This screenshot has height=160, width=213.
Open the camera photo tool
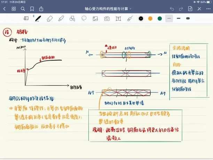107,18
